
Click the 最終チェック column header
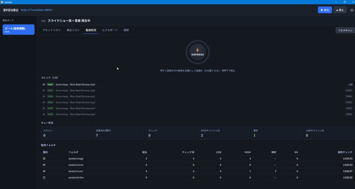(x=345, y=152)
